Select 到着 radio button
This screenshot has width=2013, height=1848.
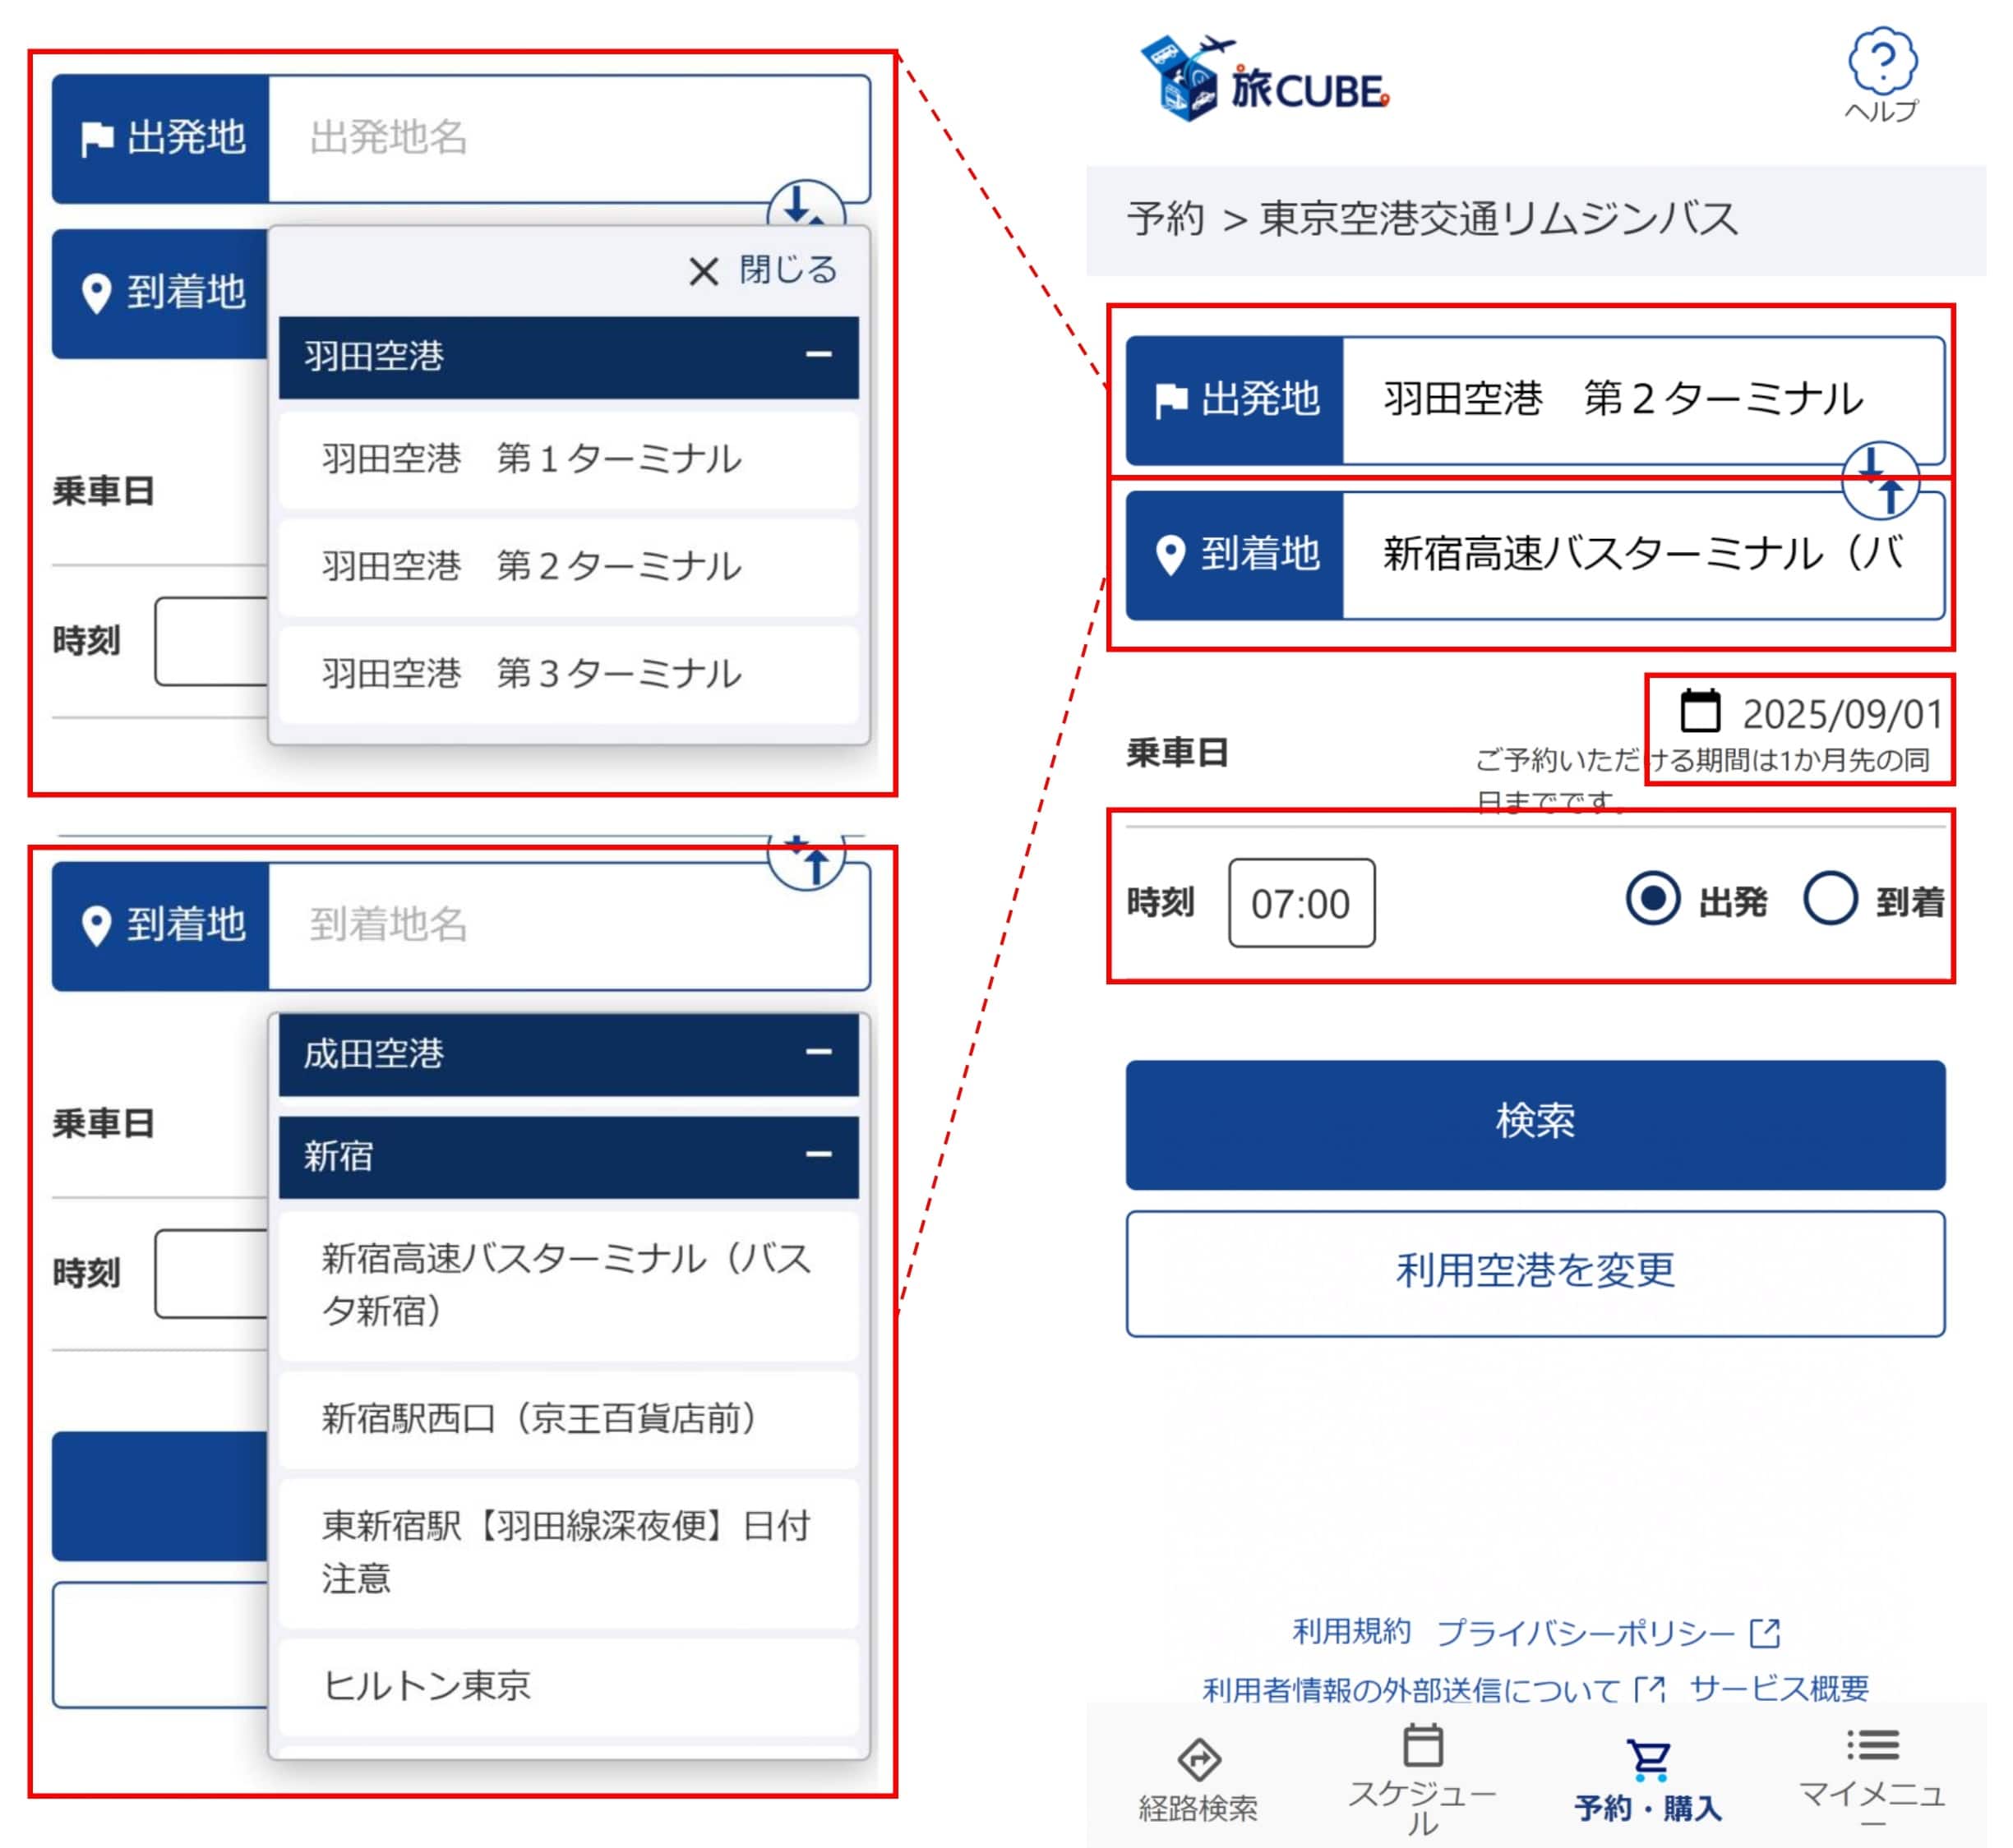point(1830,898)
